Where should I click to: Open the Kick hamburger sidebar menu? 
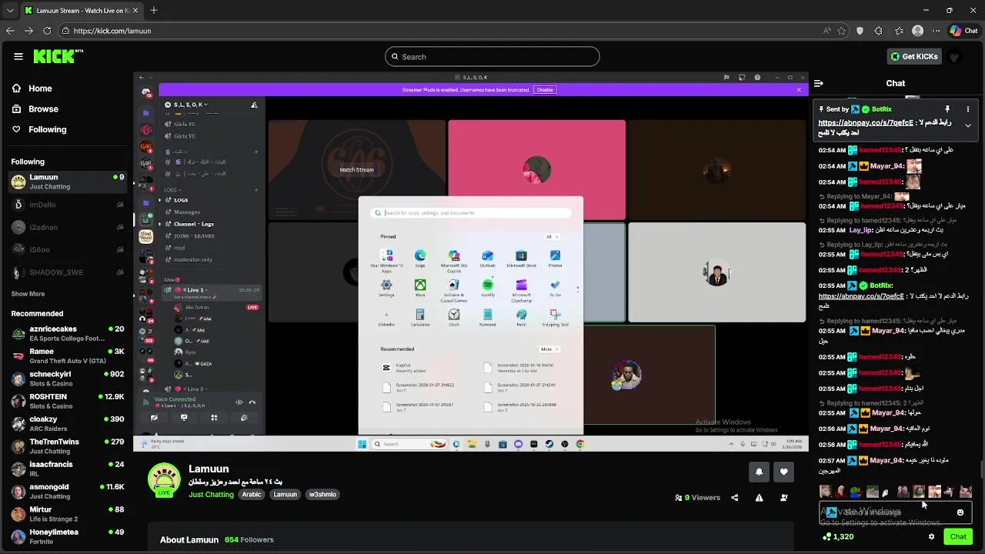pyautogui.click(x=18, y=56)
